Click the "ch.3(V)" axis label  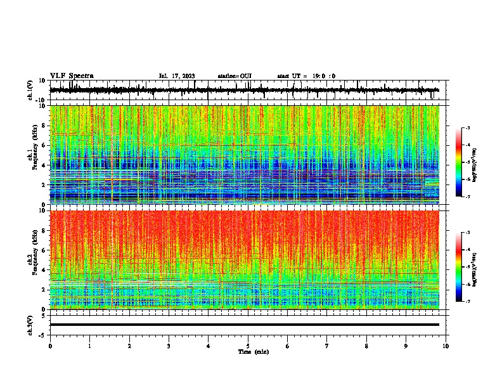point(30,326)
